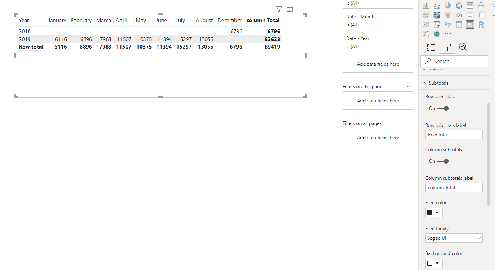
Task: Click the format pane vertical scrollbar
Action: (489, 154)
